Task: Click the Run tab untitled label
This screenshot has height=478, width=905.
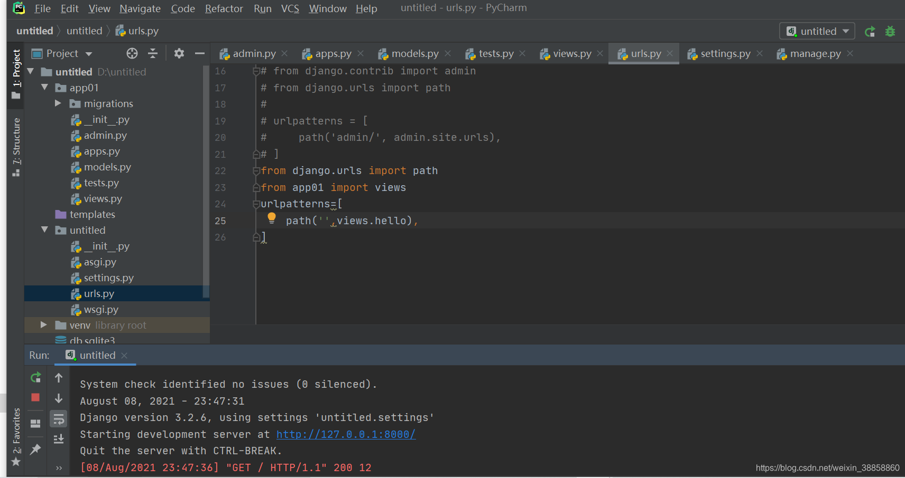Action: 98,355
